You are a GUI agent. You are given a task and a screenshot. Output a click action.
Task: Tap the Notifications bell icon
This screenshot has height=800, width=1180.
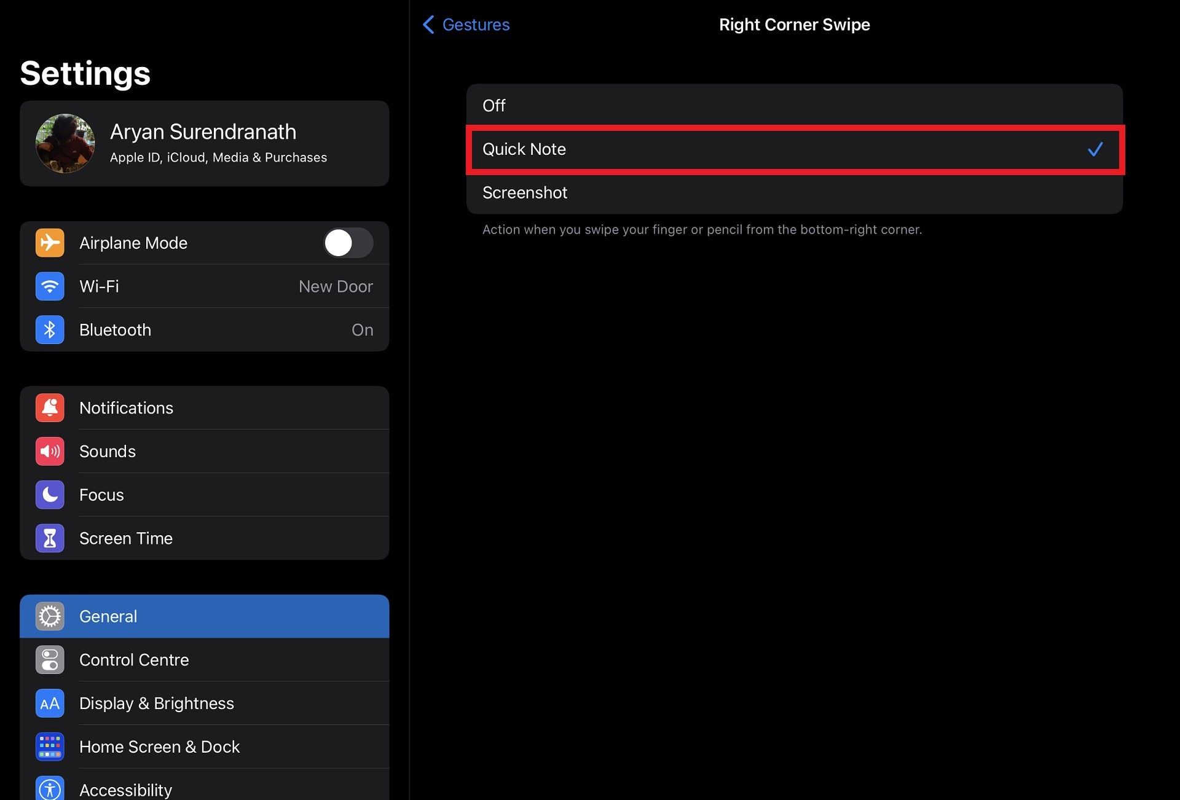[50, 408]
